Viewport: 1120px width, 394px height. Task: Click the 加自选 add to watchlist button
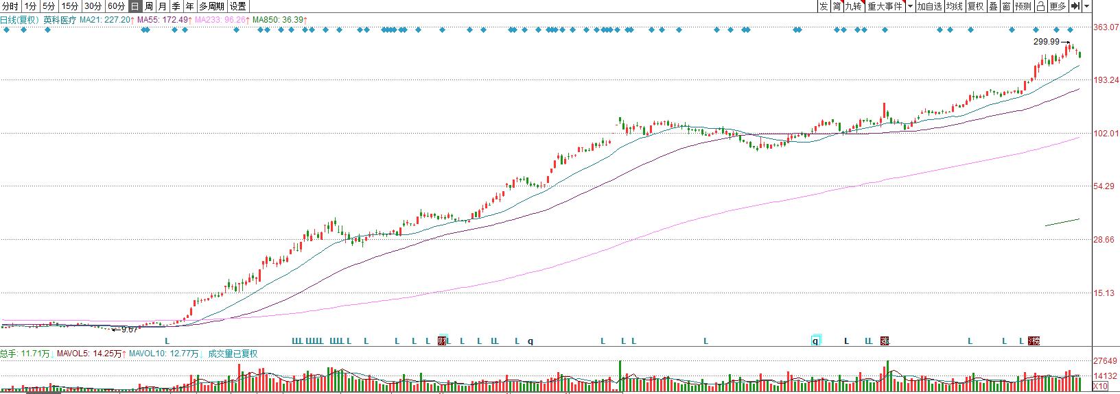(929, 6)
